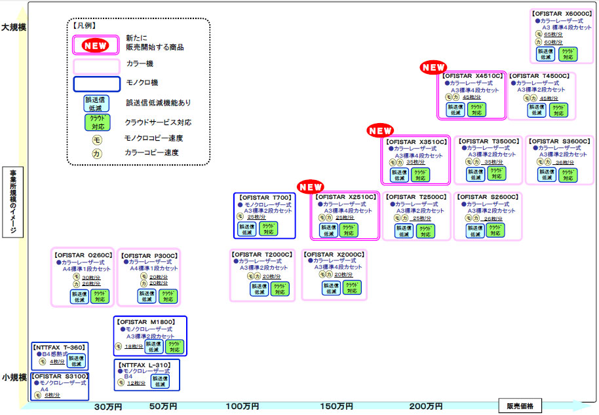599x415 pixels.
Task: Click the 【OFISTAR X4510C】 title
Action: click(473, 76)
